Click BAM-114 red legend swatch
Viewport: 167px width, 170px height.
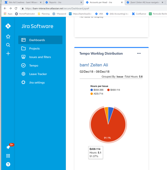coord(108,90)
